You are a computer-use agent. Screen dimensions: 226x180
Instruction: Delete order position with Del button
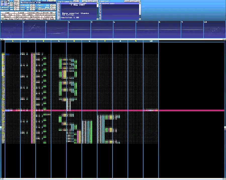17,5
